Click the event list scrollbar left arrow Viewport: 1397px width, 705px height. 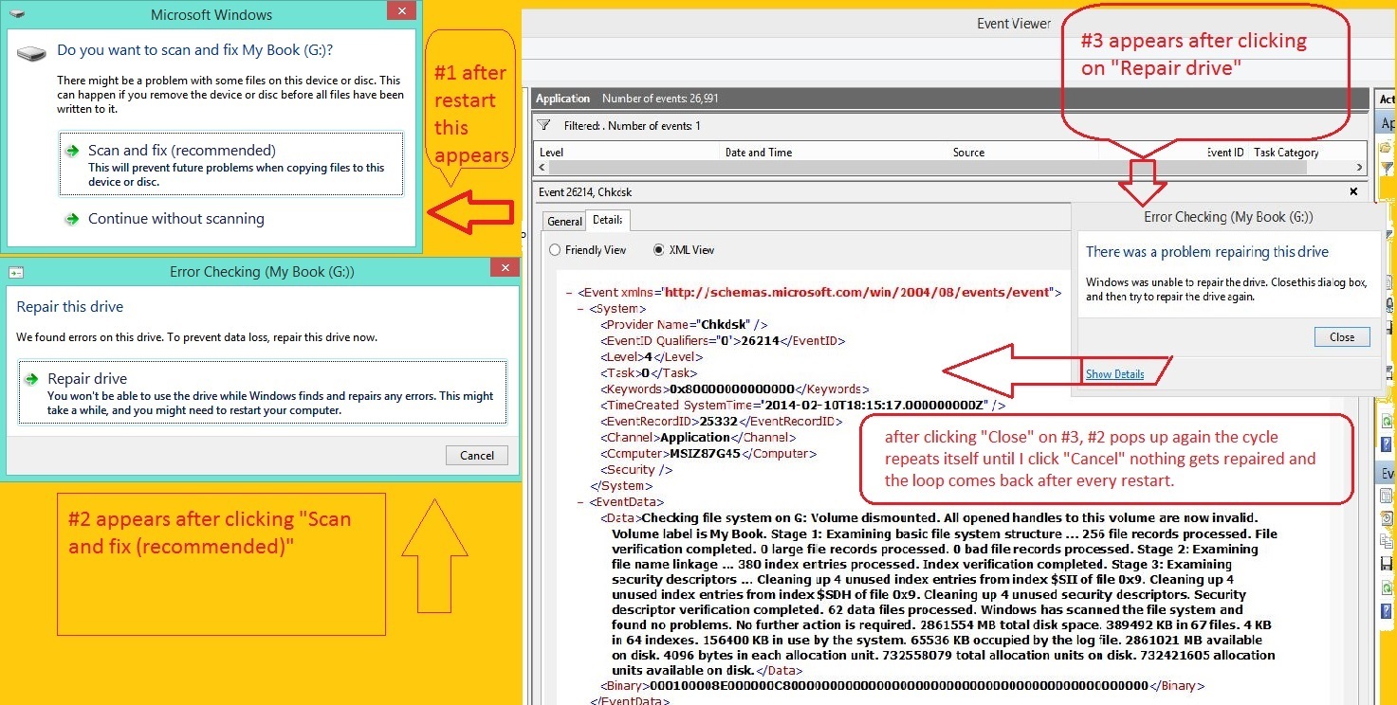click(542, 168)
